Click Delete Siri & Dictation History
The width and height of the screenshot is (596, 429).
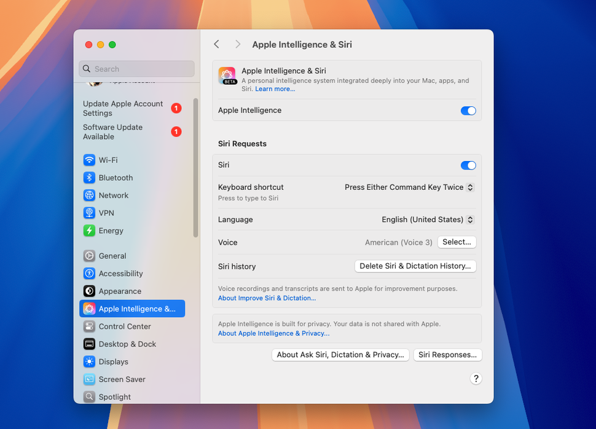coord(415,266)
